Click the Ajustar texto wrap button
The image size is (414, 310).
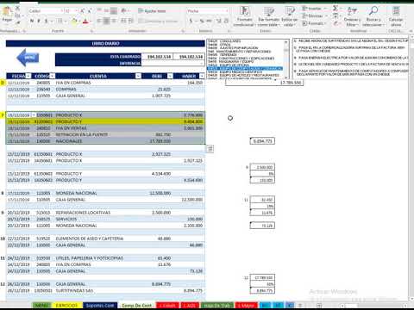152,11
